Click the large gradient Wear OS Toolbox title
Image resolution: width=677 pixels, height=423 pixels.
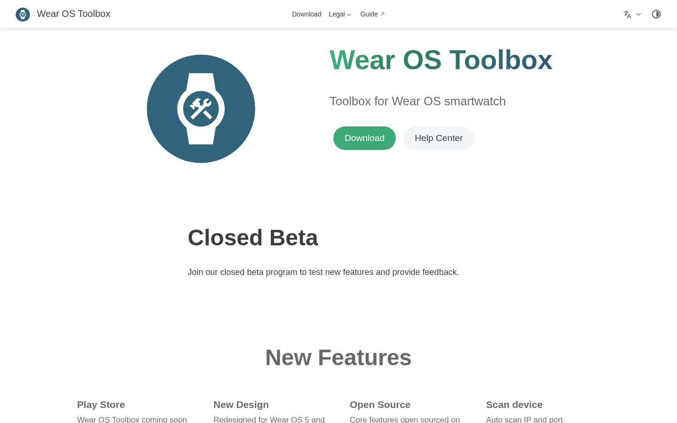(x=441, y=60)
